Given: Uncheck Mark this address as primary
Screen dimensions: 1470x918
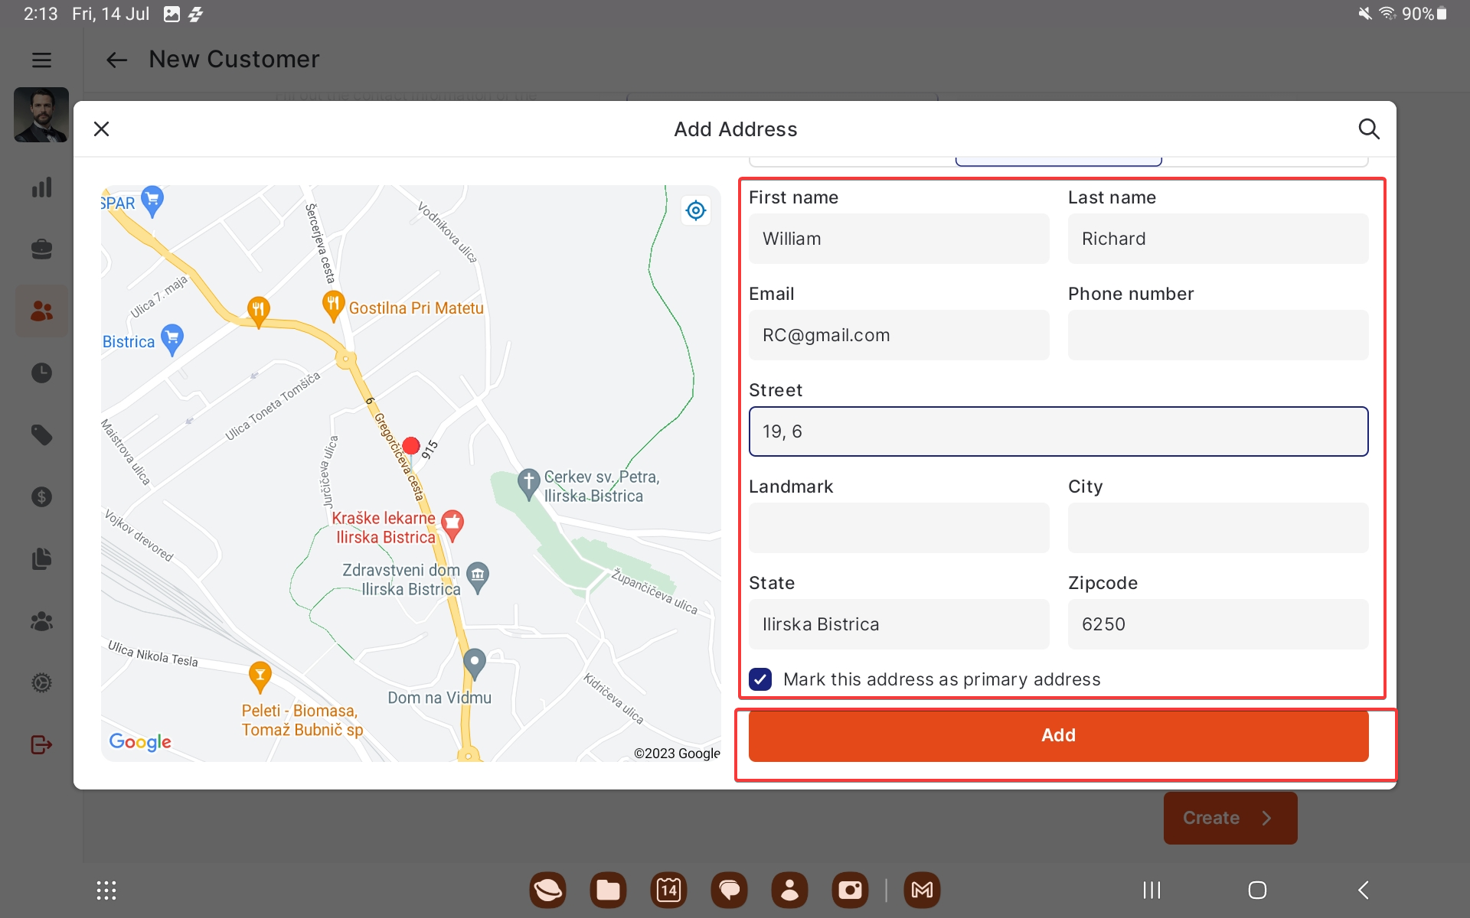Looking at the screenshot, I should pyautogui.click(x=760, y=679).
